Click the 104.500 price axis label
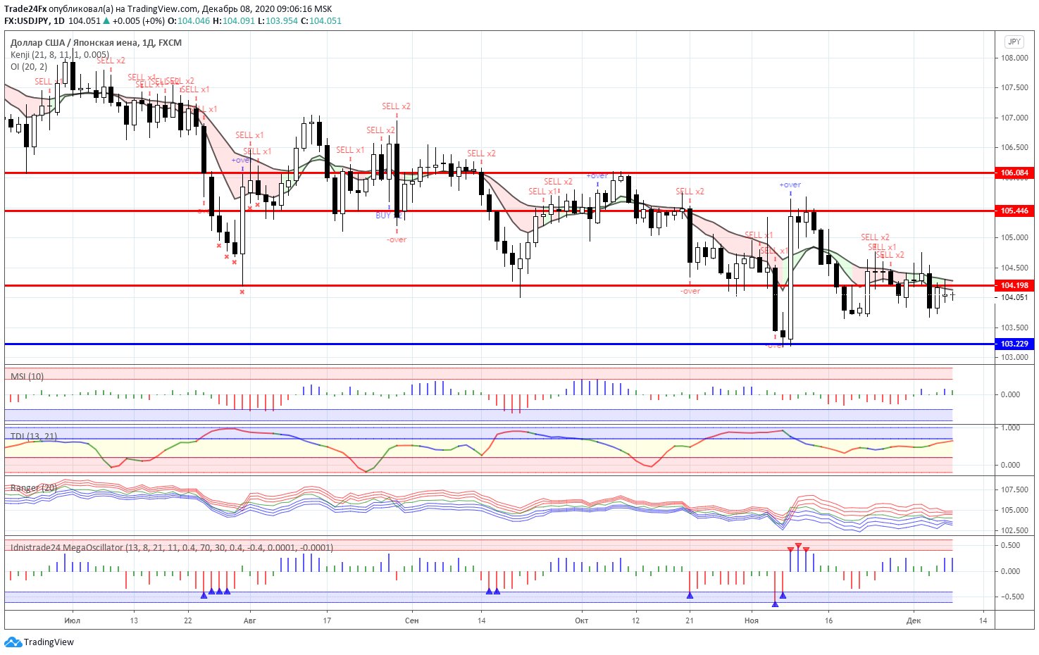Image resolution: width=1039 pixels, height=655 pixels. click(1014, 268)
